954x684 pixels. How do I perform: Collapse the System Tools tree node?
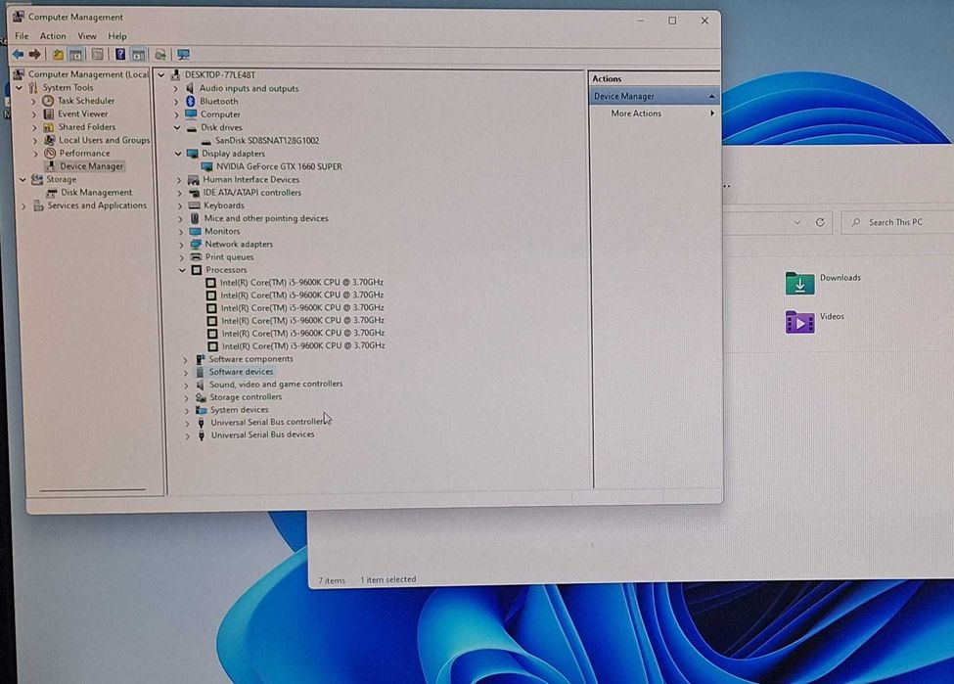click(x=19, y=88)
